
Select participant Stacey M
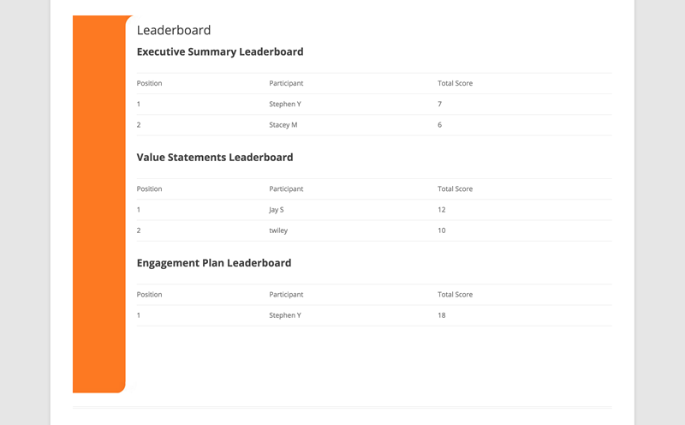[283, 125]
